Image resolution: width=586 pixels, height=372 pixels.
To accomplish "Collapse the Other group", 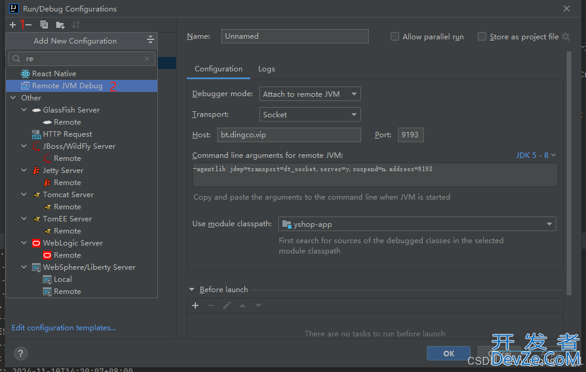I will click(x=13, y=97).
